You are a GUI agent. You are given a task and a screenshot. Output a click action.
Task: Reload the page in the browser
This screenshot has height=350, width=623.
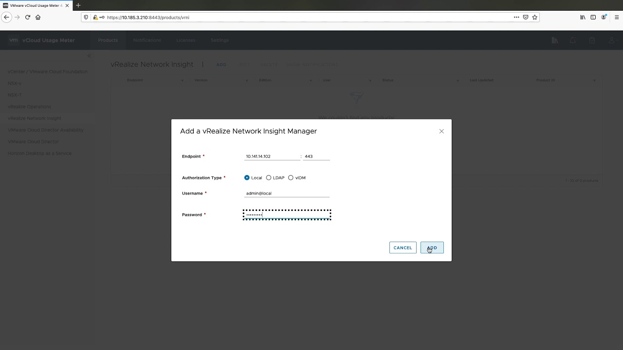pyautogui.click(x=28, y=17)
